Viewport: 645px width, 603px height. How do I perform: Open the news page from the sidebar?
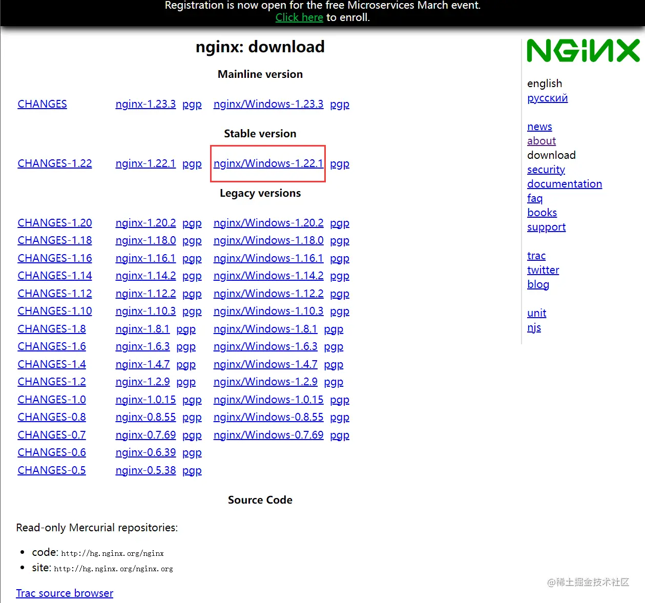pyautogui.click(x=539, y=127)
